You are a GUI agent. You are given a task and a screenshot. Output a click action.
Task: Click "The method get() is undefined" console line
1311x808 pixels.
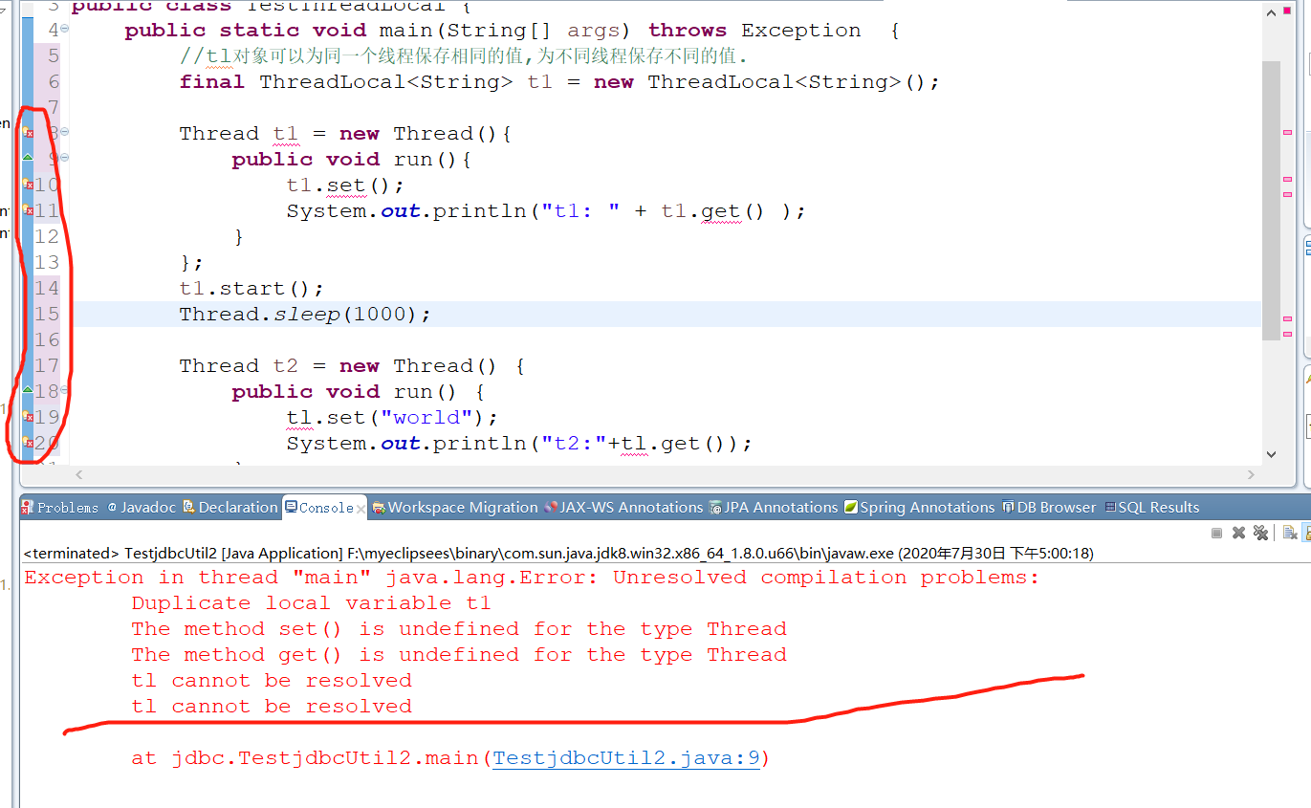[x=459, y=655]
